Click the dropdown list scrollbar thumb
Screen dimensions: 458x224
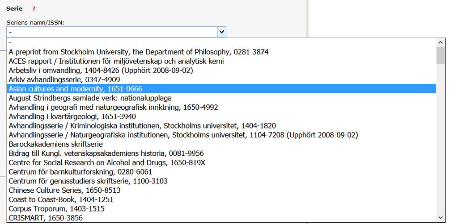point(441,56)
